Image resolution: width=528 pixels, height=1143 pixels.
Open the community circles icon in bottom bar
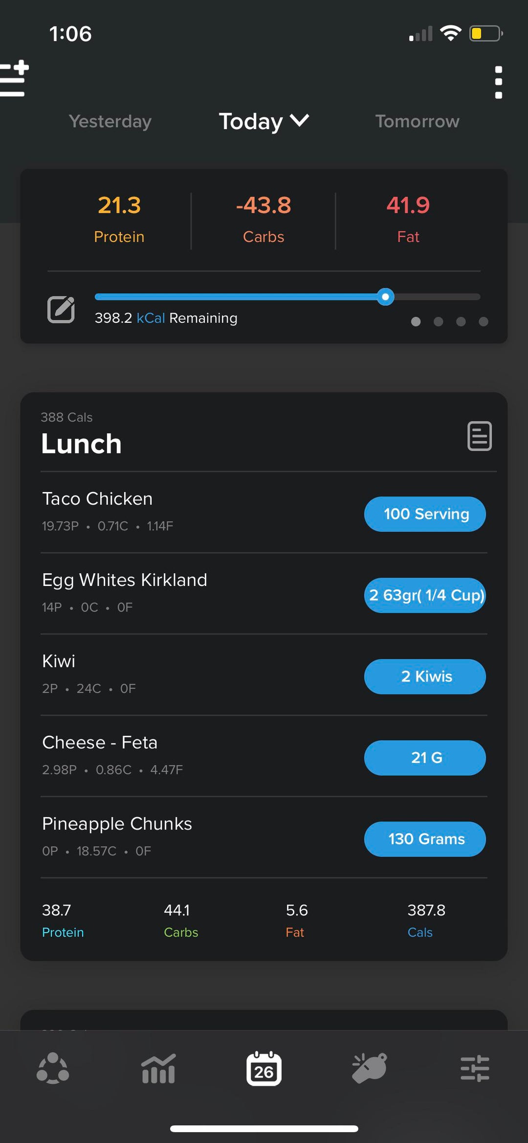(53, 1068)
